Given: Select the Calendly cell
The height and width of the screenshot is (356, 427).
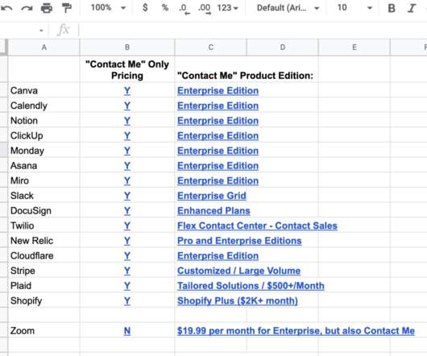Looking at the screenshot, I should [44, 106].
